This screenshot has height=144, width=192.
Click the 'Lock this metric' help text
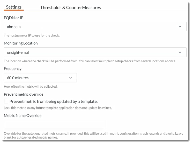[x=58, y=108]
